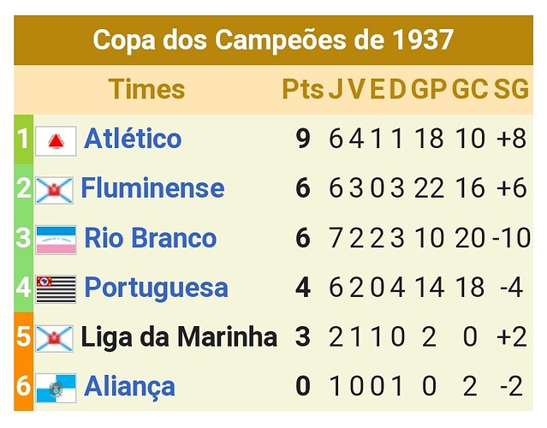Screen dimensions: 547x428
Task: Click the Rio de Janeiro flag beside Aliança
Action: pyautogui.click(x=56, y=389)
